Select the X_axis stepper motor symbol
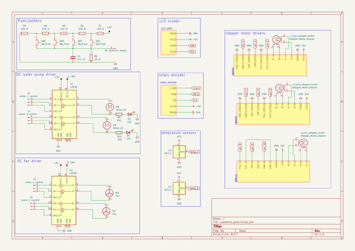The height and width of the screenshot is (251, 355). [x=279, y=88]
